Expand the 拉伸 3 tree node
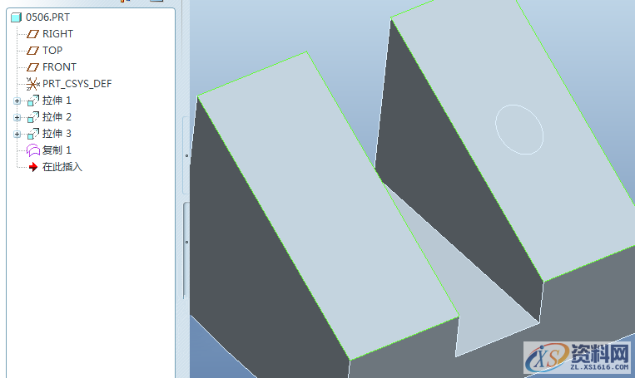The height and width of the screenshot is (378, 635). pos(17,134)
